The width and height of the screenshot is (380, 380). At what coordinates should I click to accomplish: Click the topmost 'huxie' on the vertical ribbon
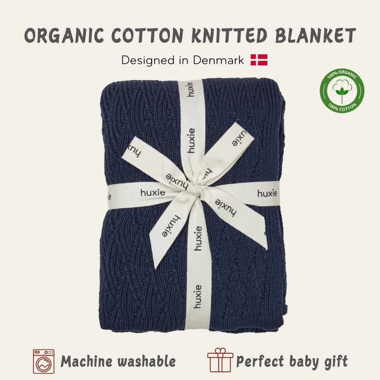pos(191,89)
